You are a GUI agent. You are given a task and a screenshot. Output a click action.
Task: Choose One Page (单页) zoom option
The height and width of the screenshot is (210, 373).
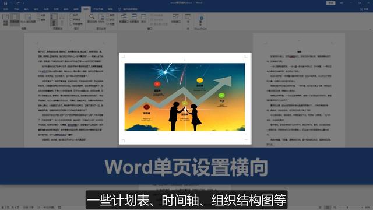[x=110, y=15]
